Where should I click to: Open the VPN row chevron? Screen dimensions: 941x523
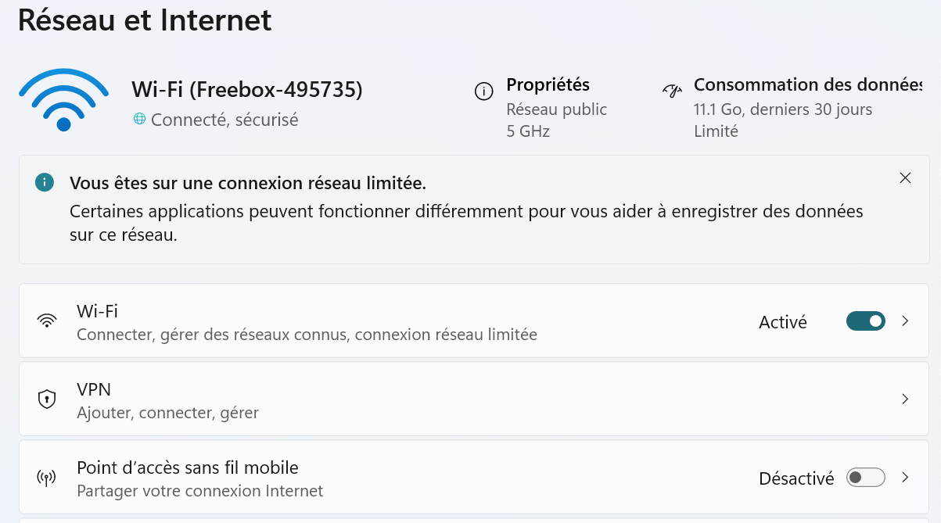coord(905,399)
